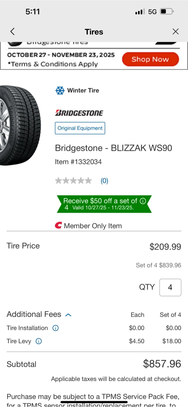Tap the Costco Member Only logo
This screenshot has width=188, height=407.
58,226
